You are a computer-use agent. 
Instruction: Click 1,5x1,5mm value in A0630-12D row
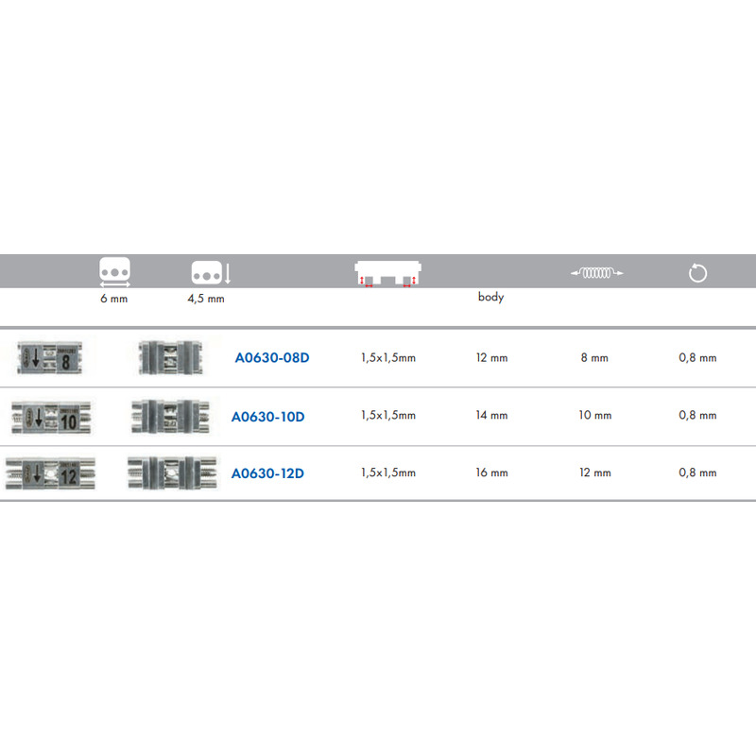tap(388, 472)
